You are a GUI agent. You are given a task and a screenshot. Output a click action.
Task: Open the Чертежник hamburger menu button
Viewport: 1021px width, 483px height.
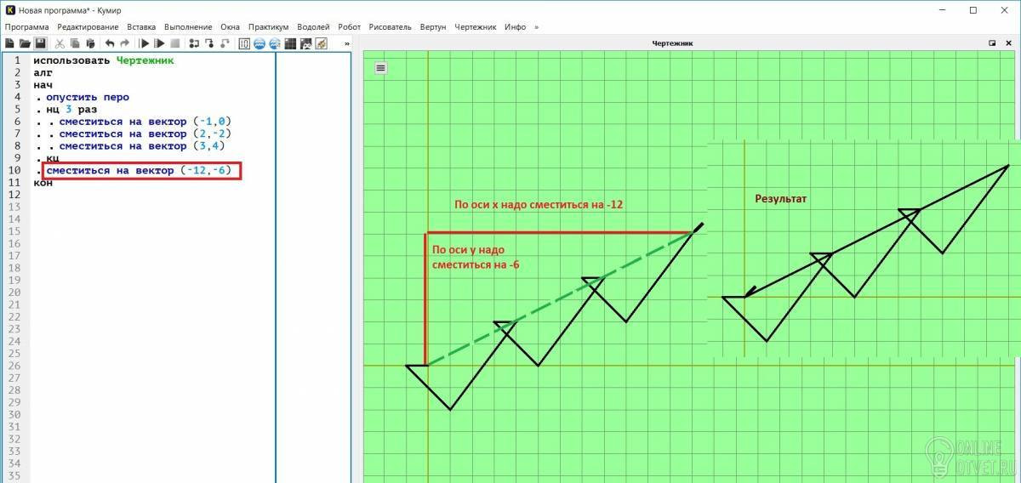coord(380,68)
